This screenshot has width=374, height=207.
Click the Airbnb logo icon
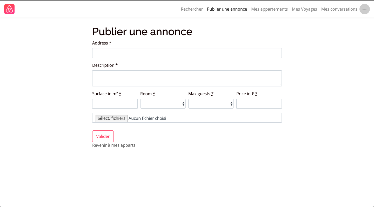click(x=9, y=9)
